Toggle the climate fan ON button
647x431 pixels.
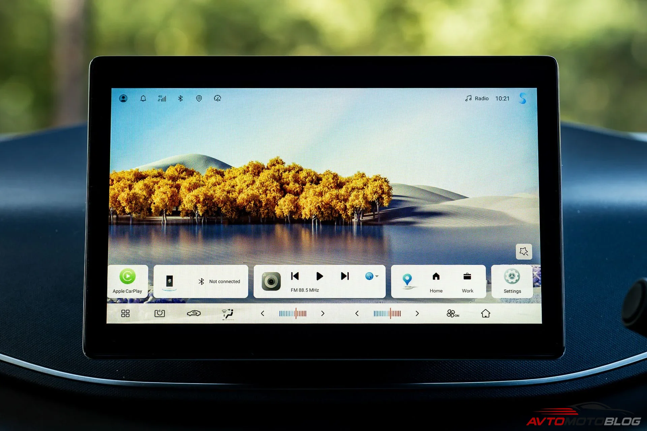(x=453, y=313)
